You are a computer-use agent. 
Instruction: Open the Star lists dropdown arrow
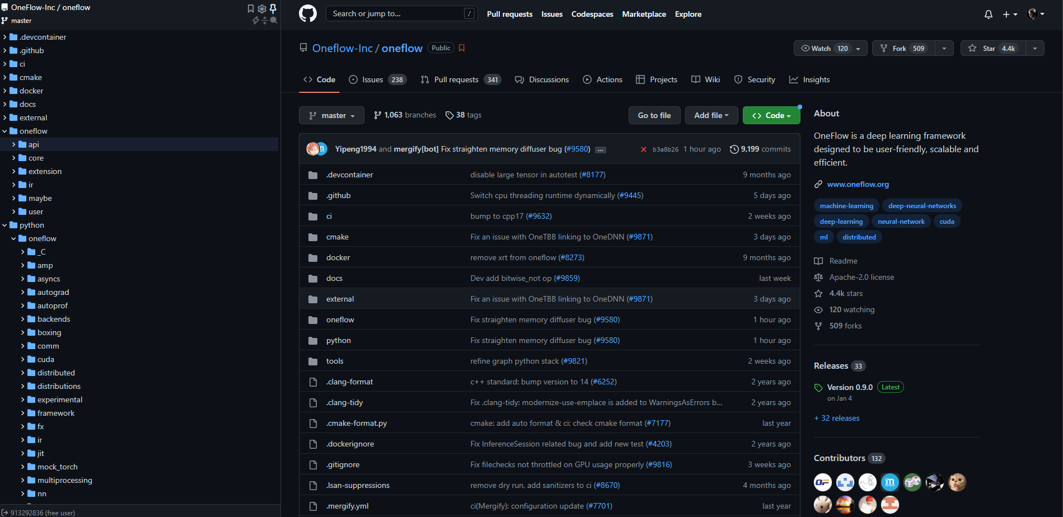coord(1035,48)
